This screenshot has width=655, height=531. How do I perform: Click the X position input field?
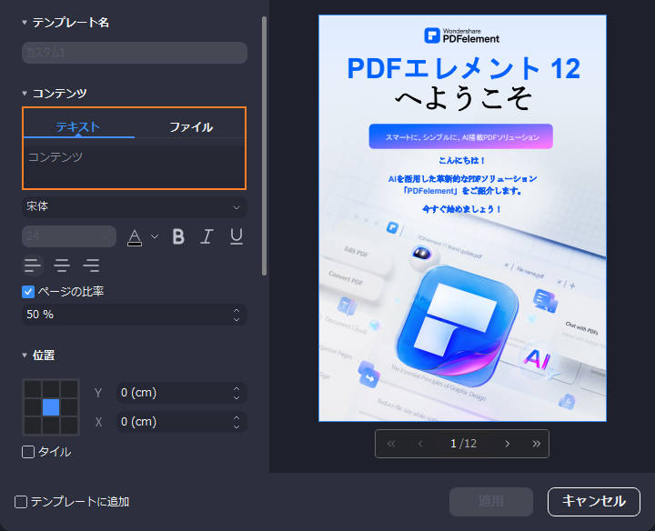(182, 422)
